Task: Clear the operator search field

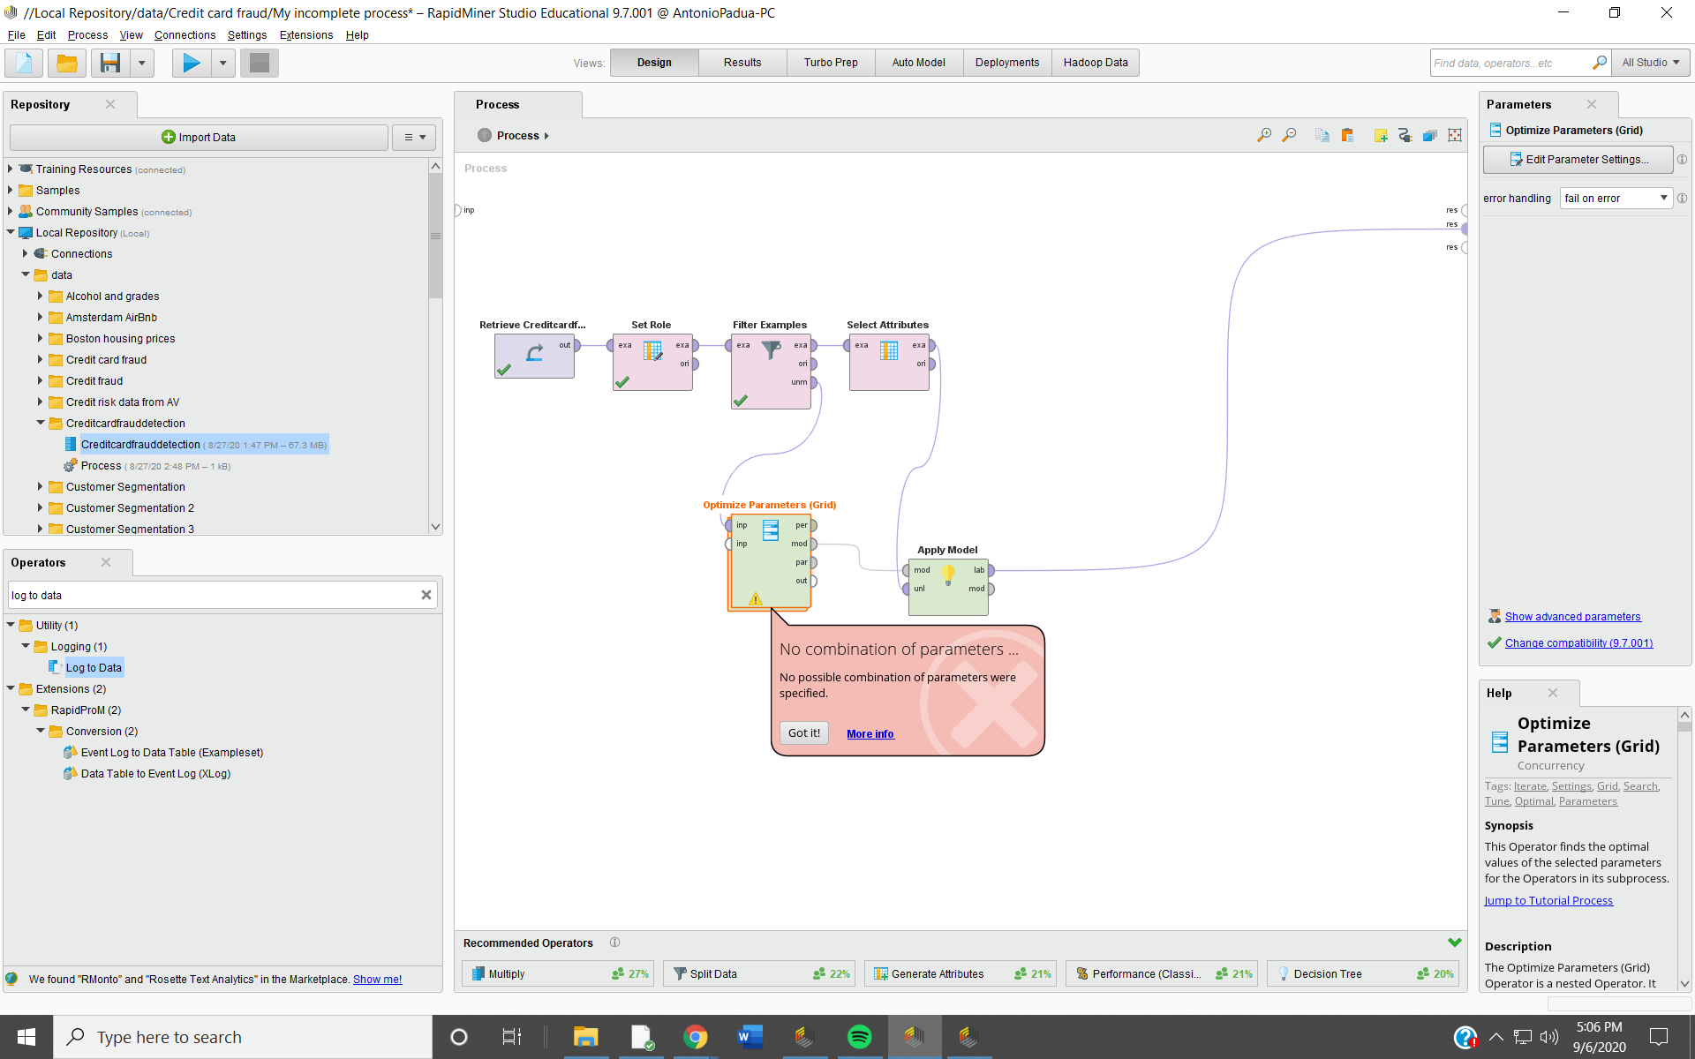Action: click(426, 595)
